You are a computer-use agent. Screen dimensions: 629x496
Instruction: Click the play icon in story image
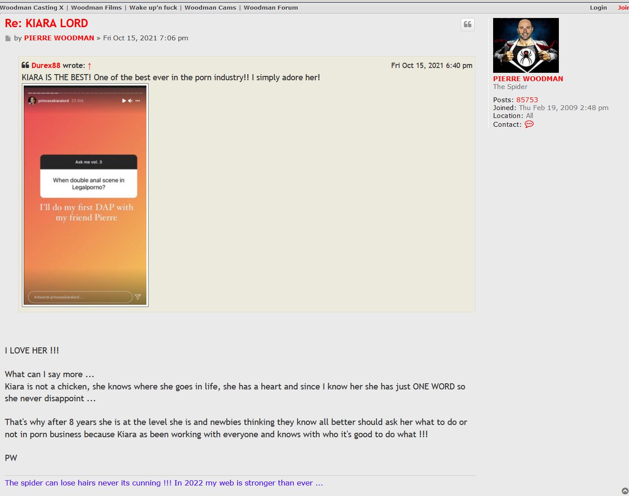tap(124, 101)
